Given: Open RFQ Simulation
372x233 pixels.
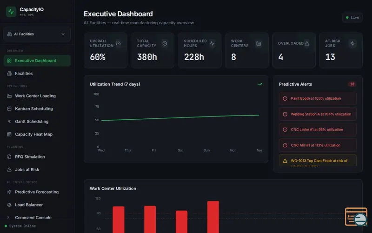Looking at the screenshot, I should point(37,157).
